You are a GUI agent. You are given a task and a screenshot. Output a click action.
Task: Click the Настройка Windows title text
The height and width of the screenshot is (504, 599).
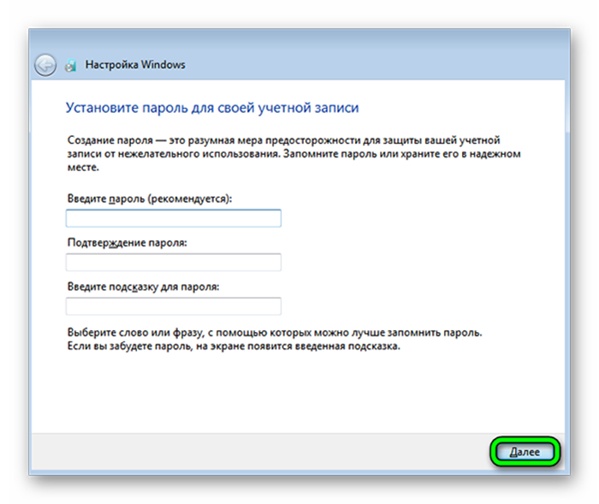(135, 65)
